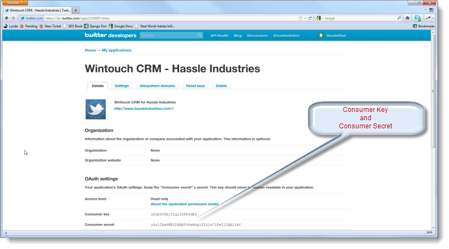Image resolution: width=449 pixels, height=249 pixels.
Task: Click the My applications breadcrumb link
Action: coord(117,50)
